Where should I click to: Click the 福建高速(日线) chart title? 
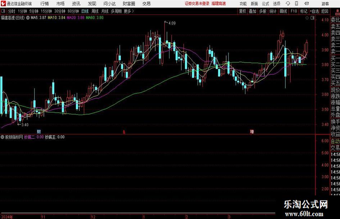coord(13,18)
